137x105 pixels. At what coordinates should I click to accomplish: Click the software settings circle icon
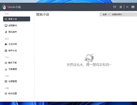click(x=6, y=93)
